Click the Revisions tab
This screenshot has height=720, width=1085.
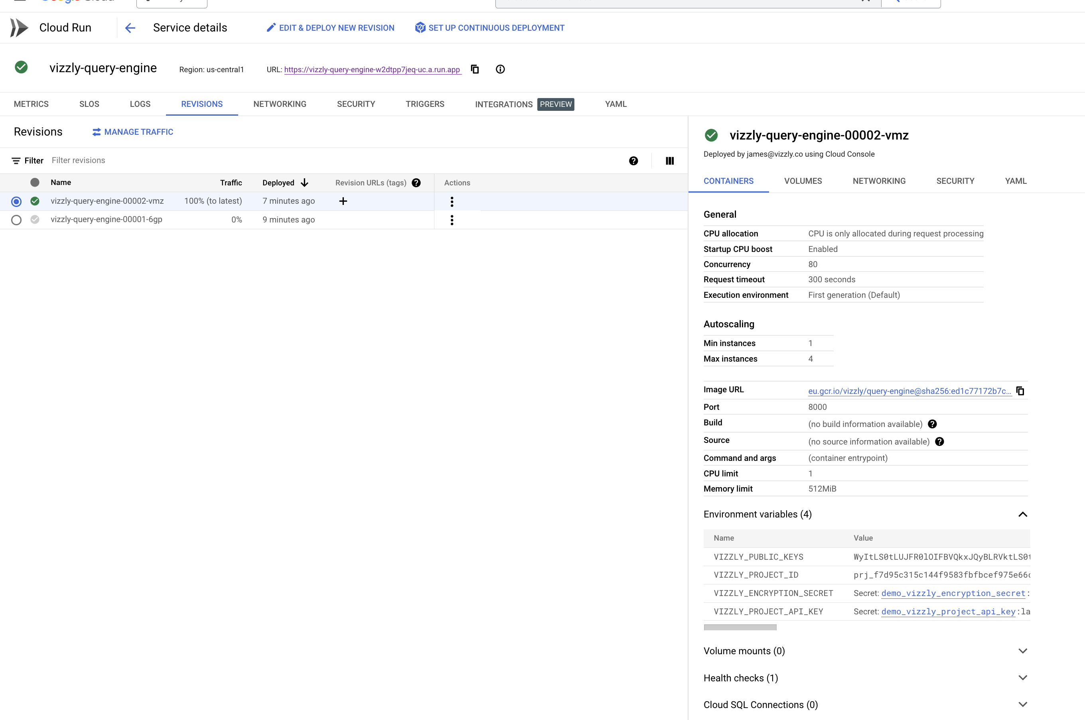tap(202, 104)
